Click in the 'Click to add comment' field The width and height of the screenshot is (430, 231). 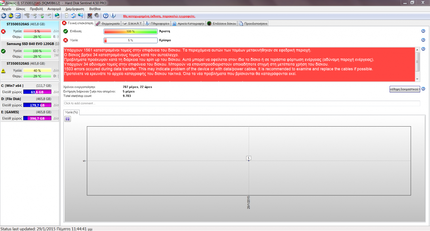[x=242, y=103]
